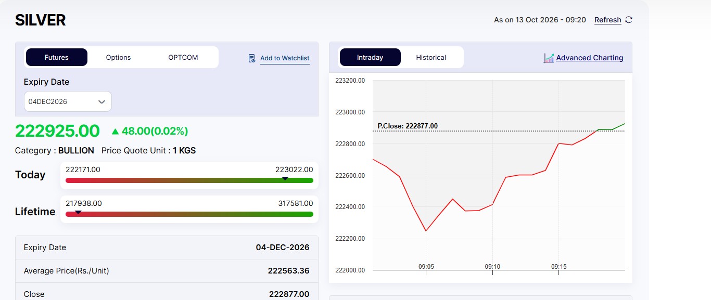Click the Add to Watchlist link
The width and height of the screenshot is (711, 300).
point(285,58)
